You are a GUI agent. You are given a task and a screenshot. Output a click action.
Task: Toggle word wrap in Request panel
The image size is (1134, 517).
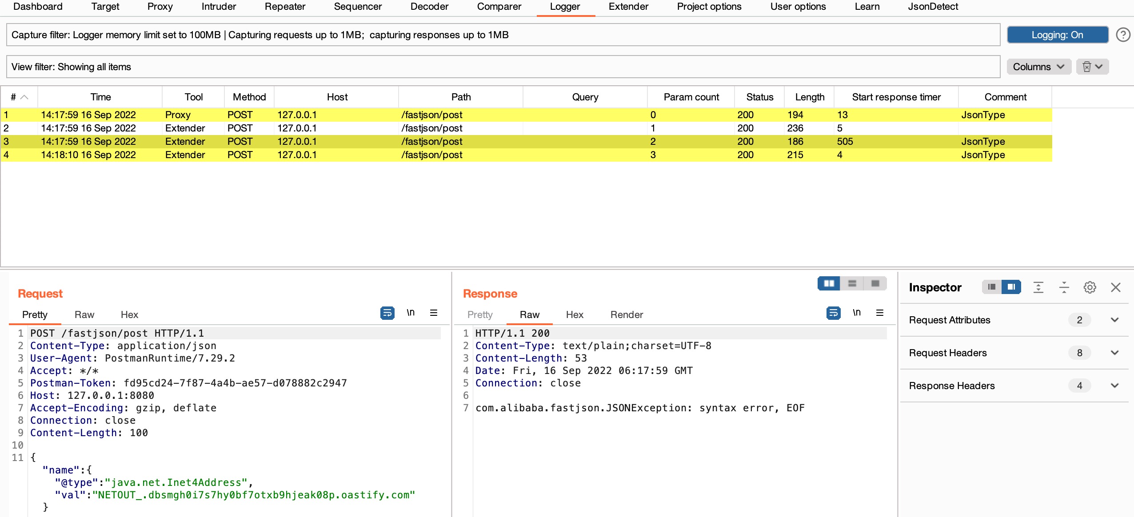387,313
